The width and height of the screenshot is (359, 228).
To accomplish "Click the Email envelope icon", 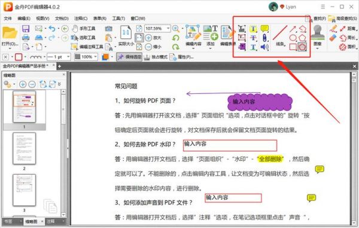I will click(x=39, y=29).
